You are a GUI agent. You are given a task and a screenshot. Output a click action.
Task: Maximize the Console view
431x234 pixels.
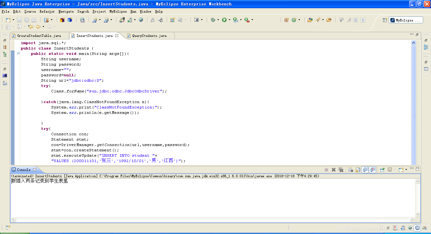417,169
